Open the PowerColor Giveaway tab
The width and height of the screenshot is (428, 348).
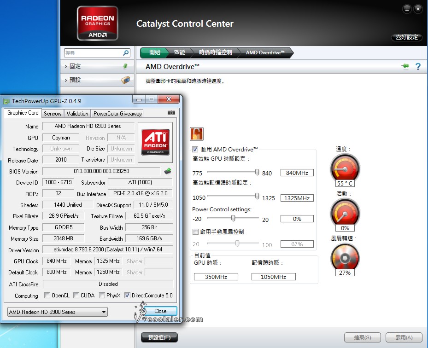click(117, 113)
